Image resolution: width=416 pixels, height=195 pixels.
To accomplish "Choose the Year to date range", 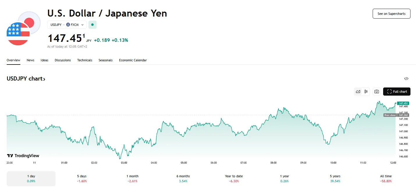I will (234, 178).
